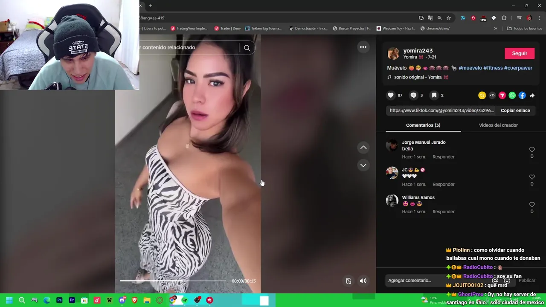Open more share options arrow
546x307 pixels.
[532, 96]
